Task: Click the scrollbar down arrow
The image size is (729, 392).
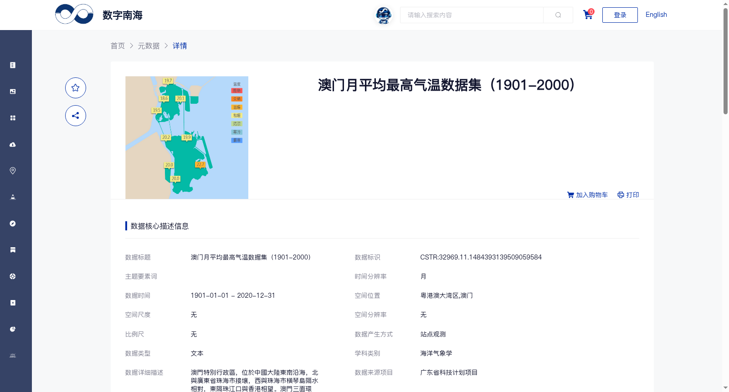Action: (725, 388)
